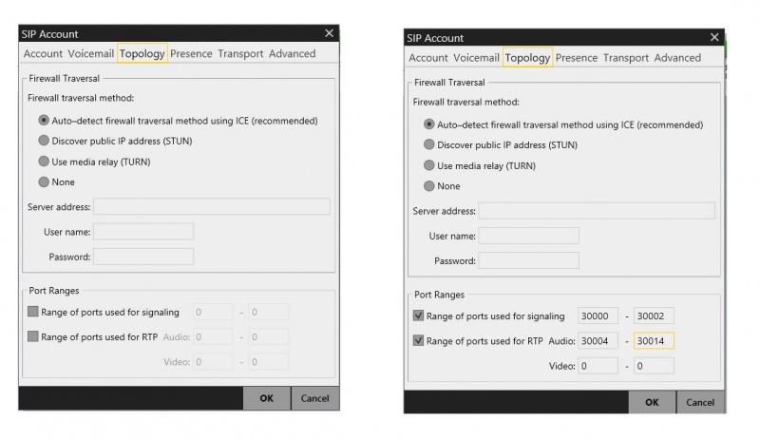Image resolution: width=760 pixels, height=440 pixels.
Task: Select the STUN radio button in left dialog
Action: click(x=44, y=141)
